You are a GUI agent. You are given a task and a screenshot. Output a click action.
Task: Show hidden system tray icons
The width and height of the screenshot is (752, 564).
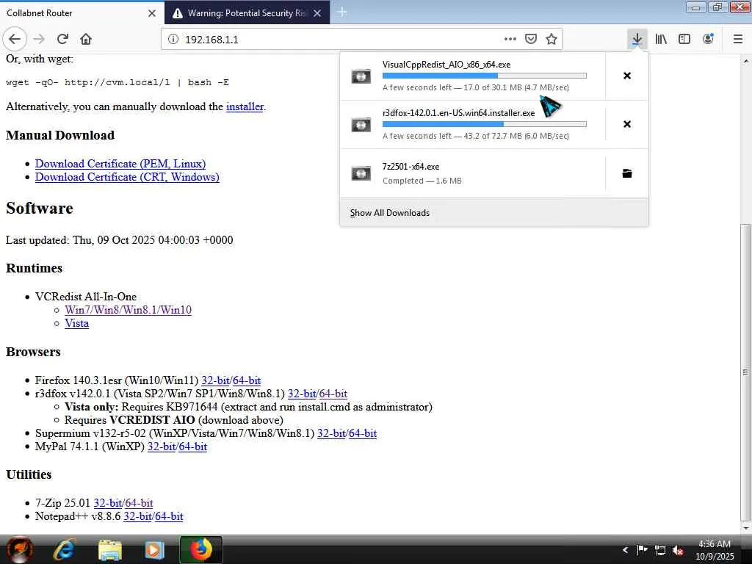point(625,550)
